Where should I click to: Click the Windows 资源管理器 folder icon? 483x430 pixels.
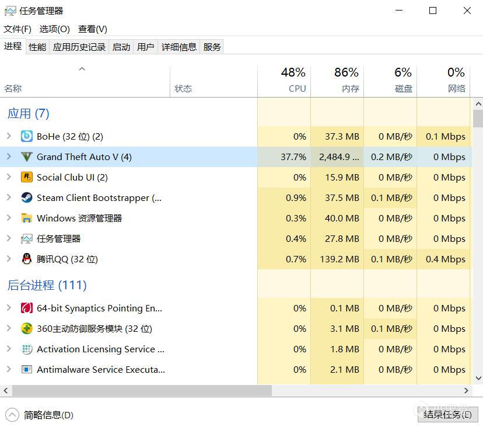click(26, 218)
